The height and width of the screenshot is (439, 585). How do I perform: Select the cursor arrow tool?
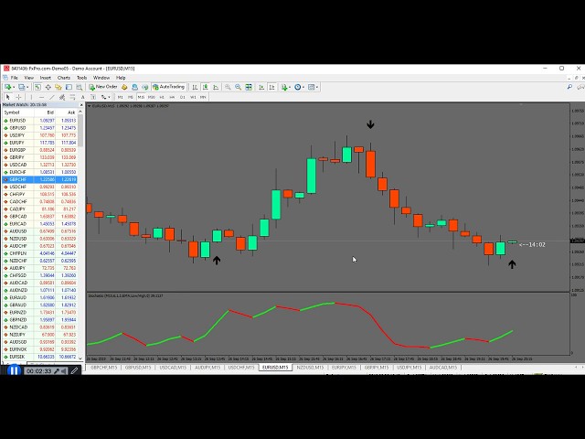(x=8, y=97)
